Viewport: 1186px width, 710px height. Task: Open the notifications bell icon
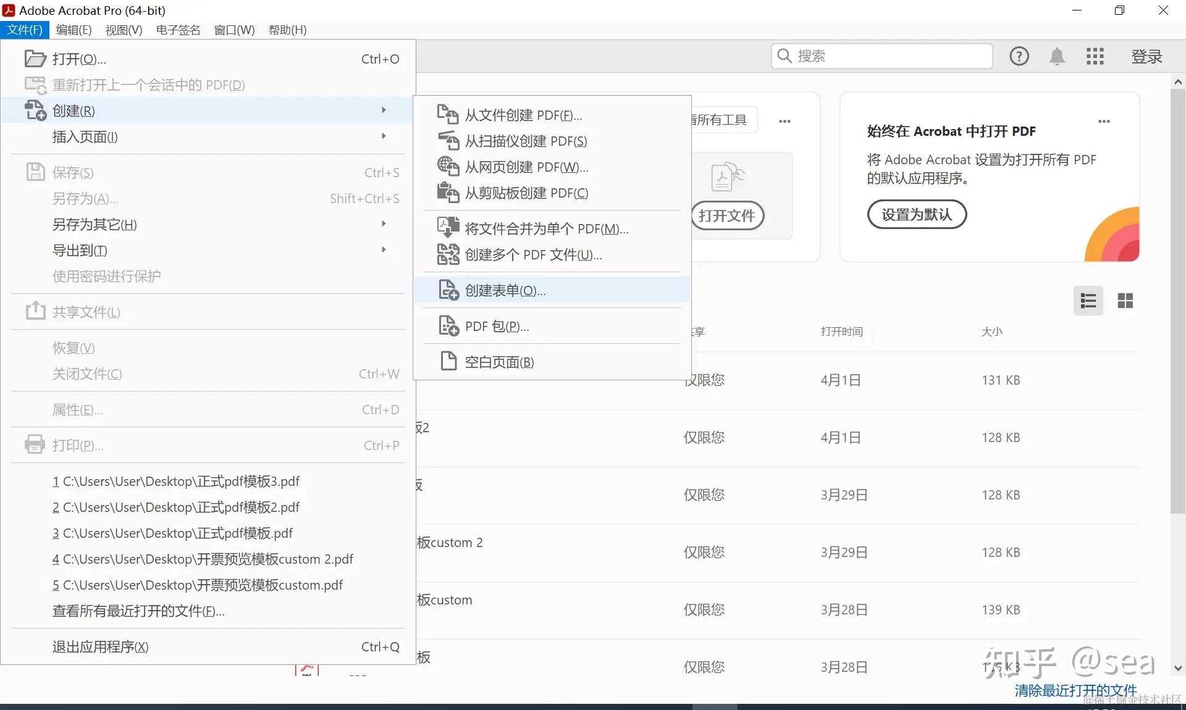tap(1057, 56)
